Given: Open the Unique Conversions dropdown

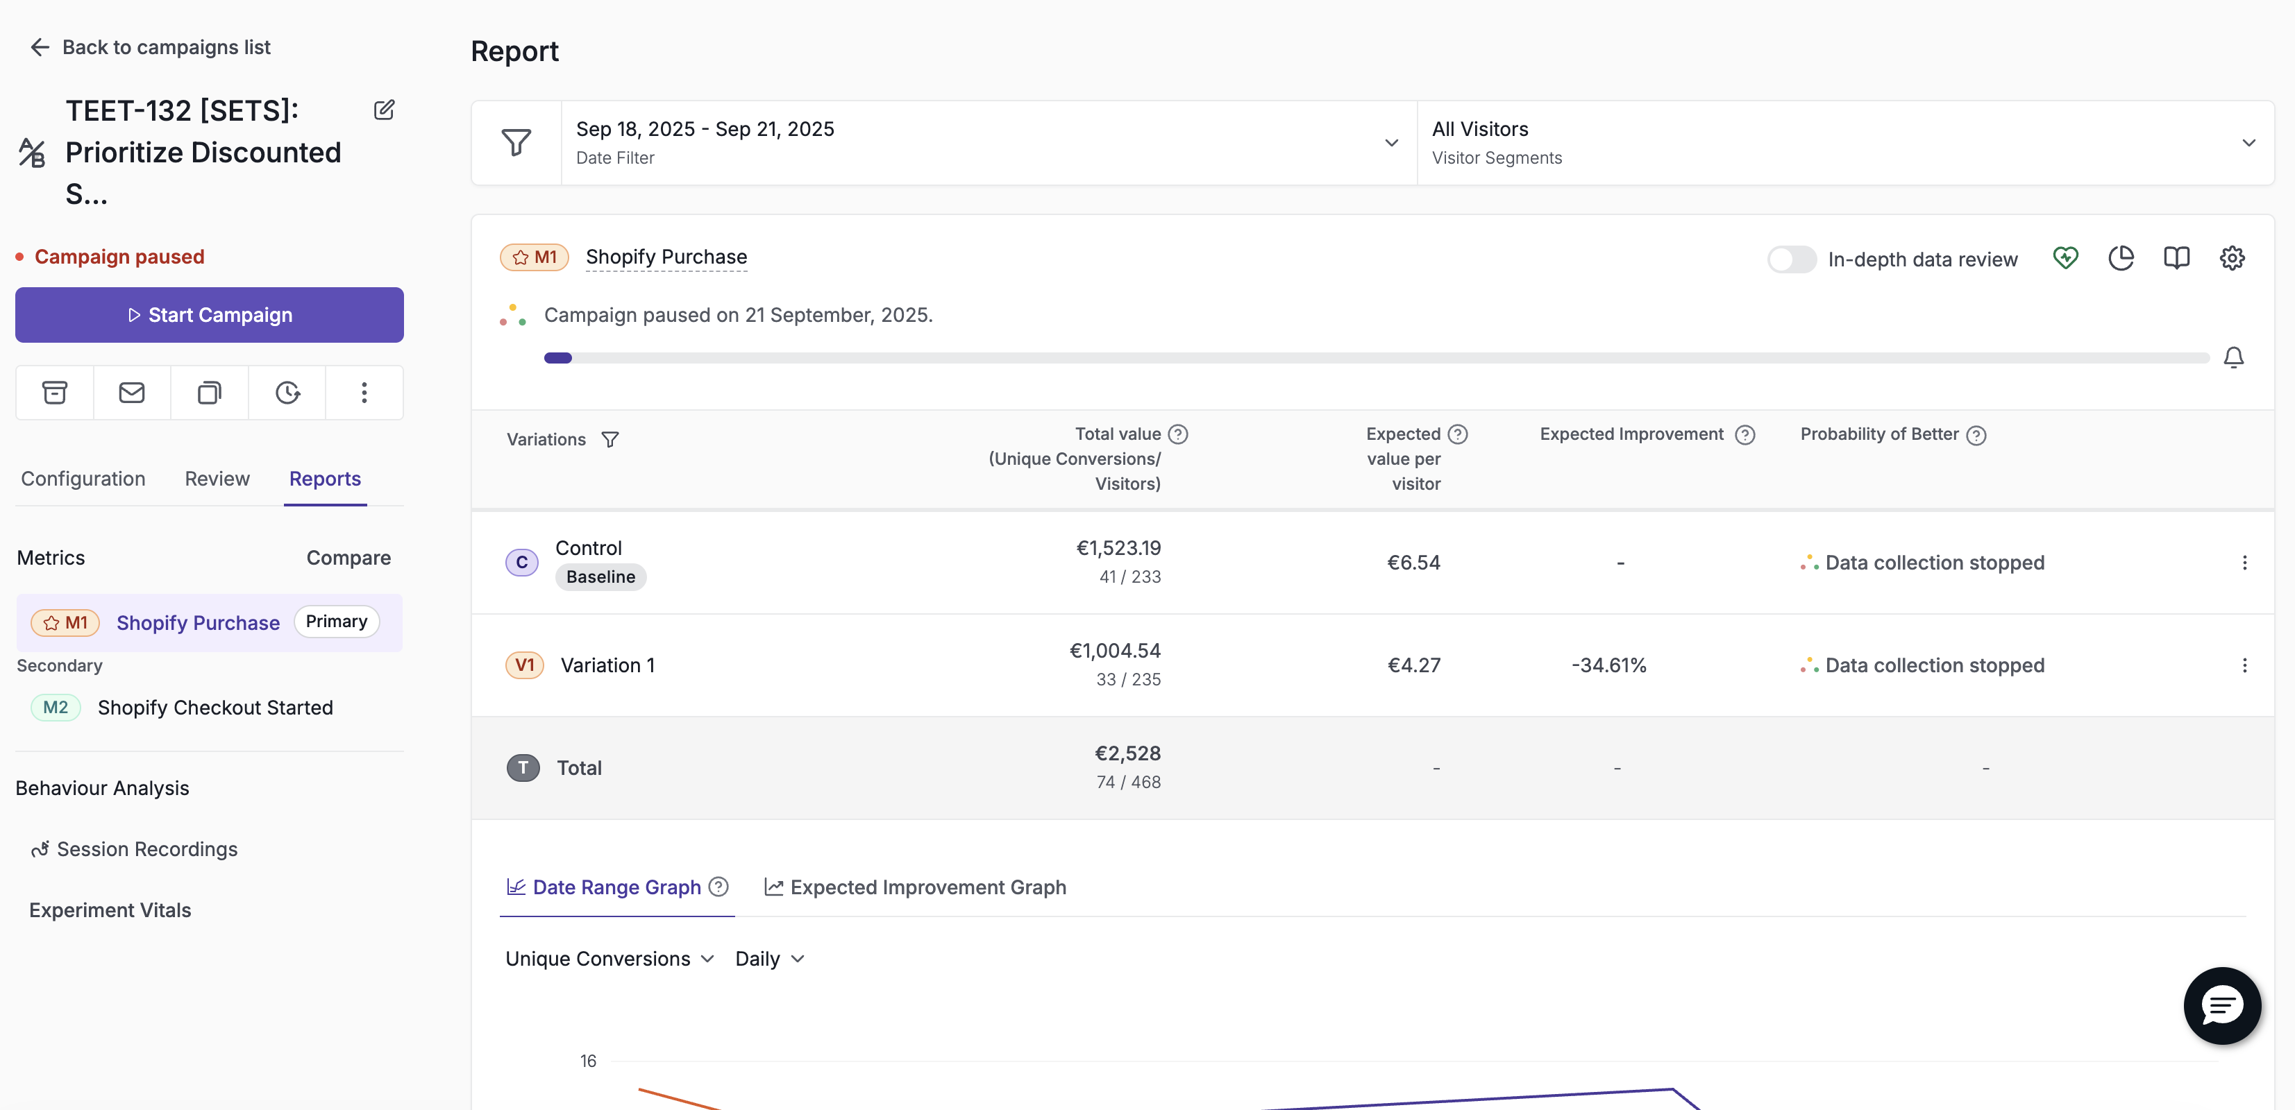Looking at the screenshot, I should 610,959.
